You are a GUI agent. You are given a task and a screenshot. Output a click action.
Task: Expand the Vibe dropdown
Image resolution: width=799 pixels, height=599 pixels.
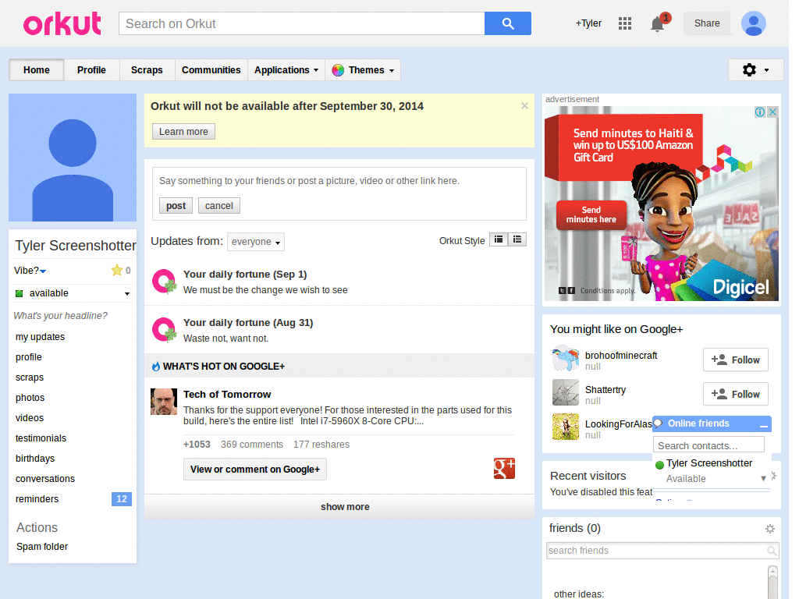[x=43, y=271]
